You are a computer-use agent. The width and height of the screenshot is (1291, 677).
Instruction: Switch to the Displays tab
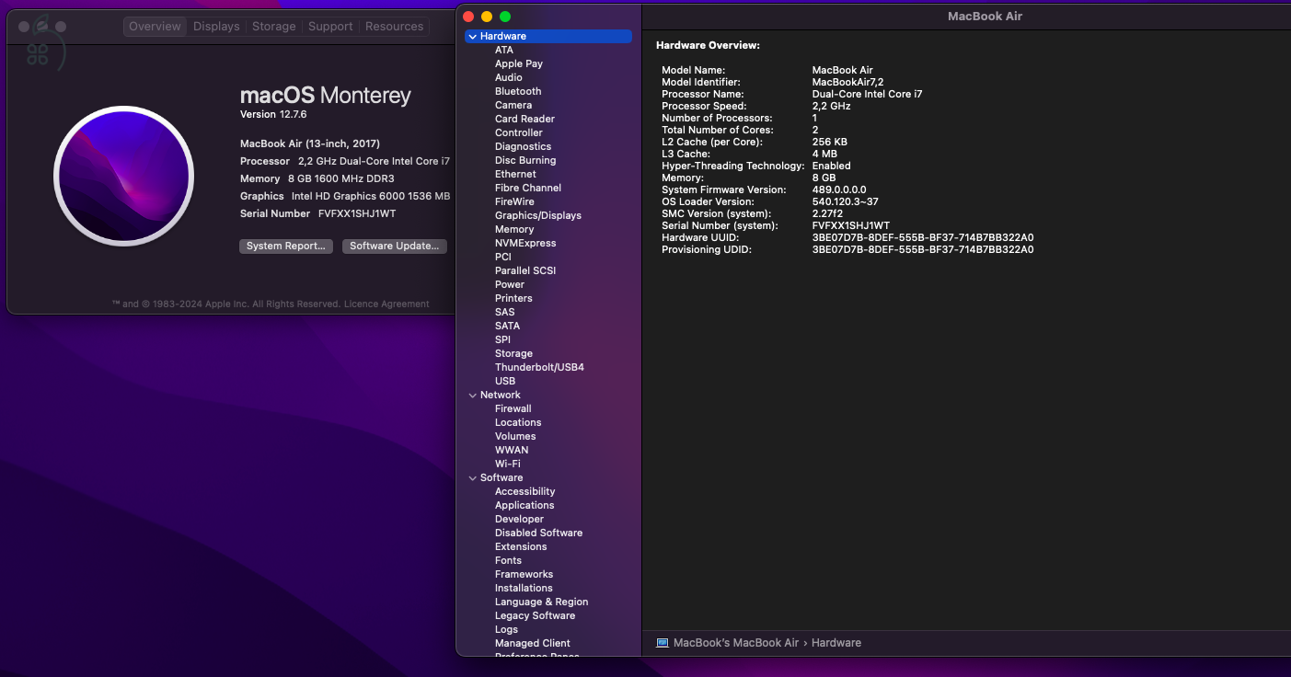216,27
